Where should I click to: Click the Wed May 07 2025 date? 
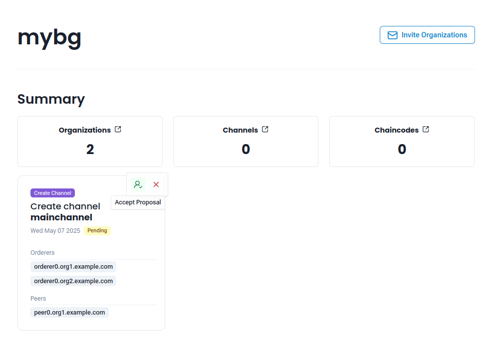click(55, 231)
